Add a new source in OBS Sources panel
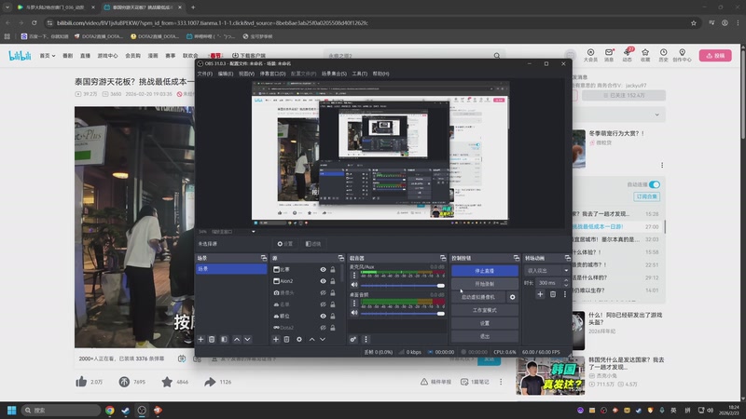 tap(275, 339)
